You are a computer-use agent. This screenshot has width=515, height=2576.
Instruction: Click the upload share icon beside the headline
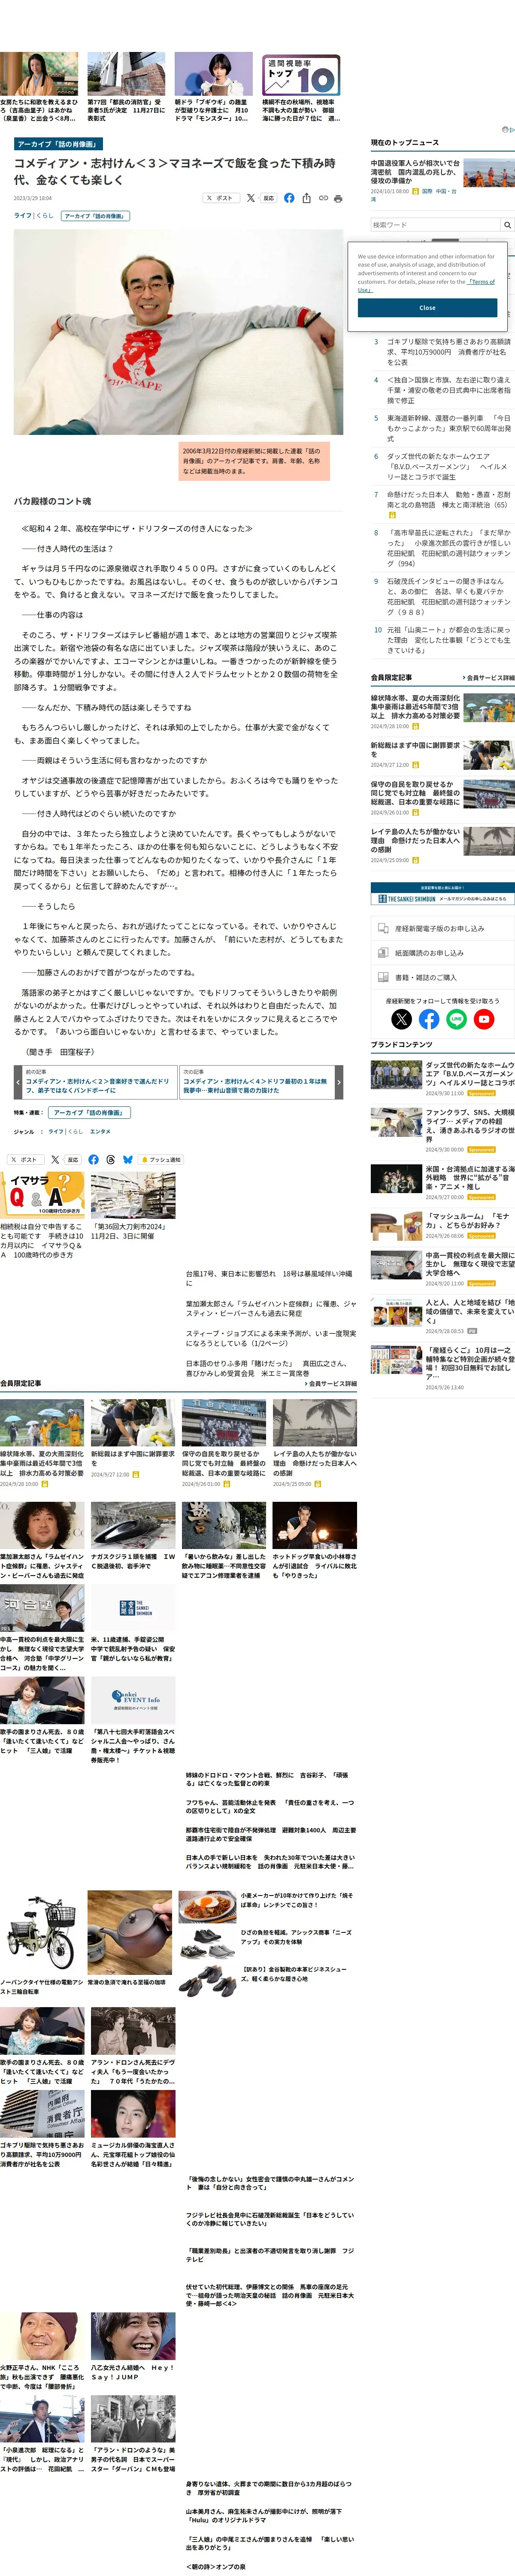(307, 198)
